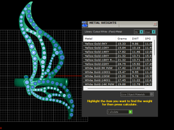
Task: Click the 12.78 DWT value
Action: (x=136, y=84)
